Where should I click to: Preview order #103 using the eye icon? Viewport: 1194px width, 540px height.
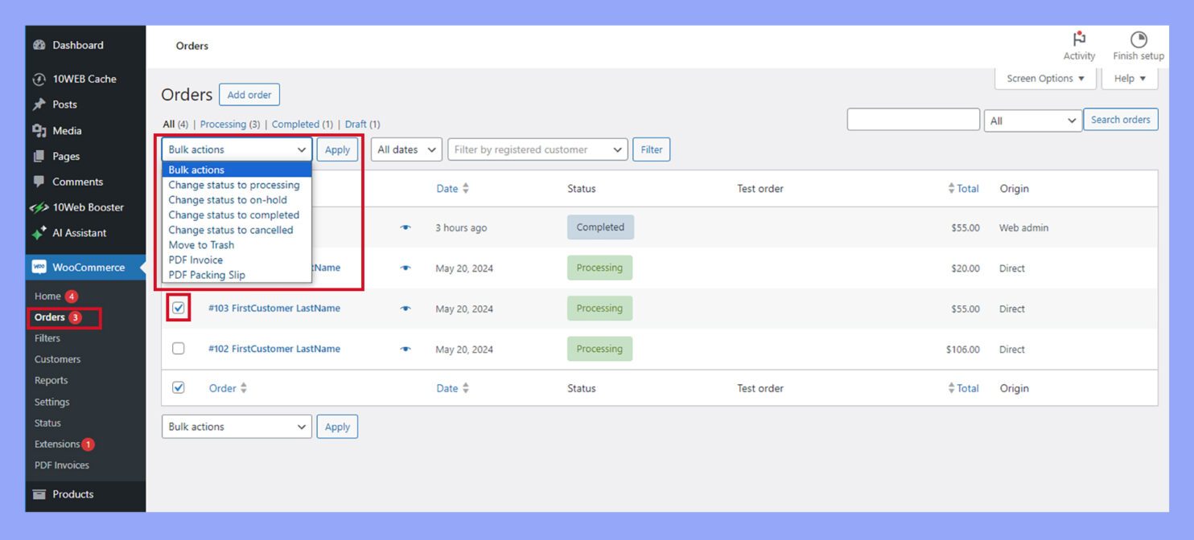coord(406,309)
